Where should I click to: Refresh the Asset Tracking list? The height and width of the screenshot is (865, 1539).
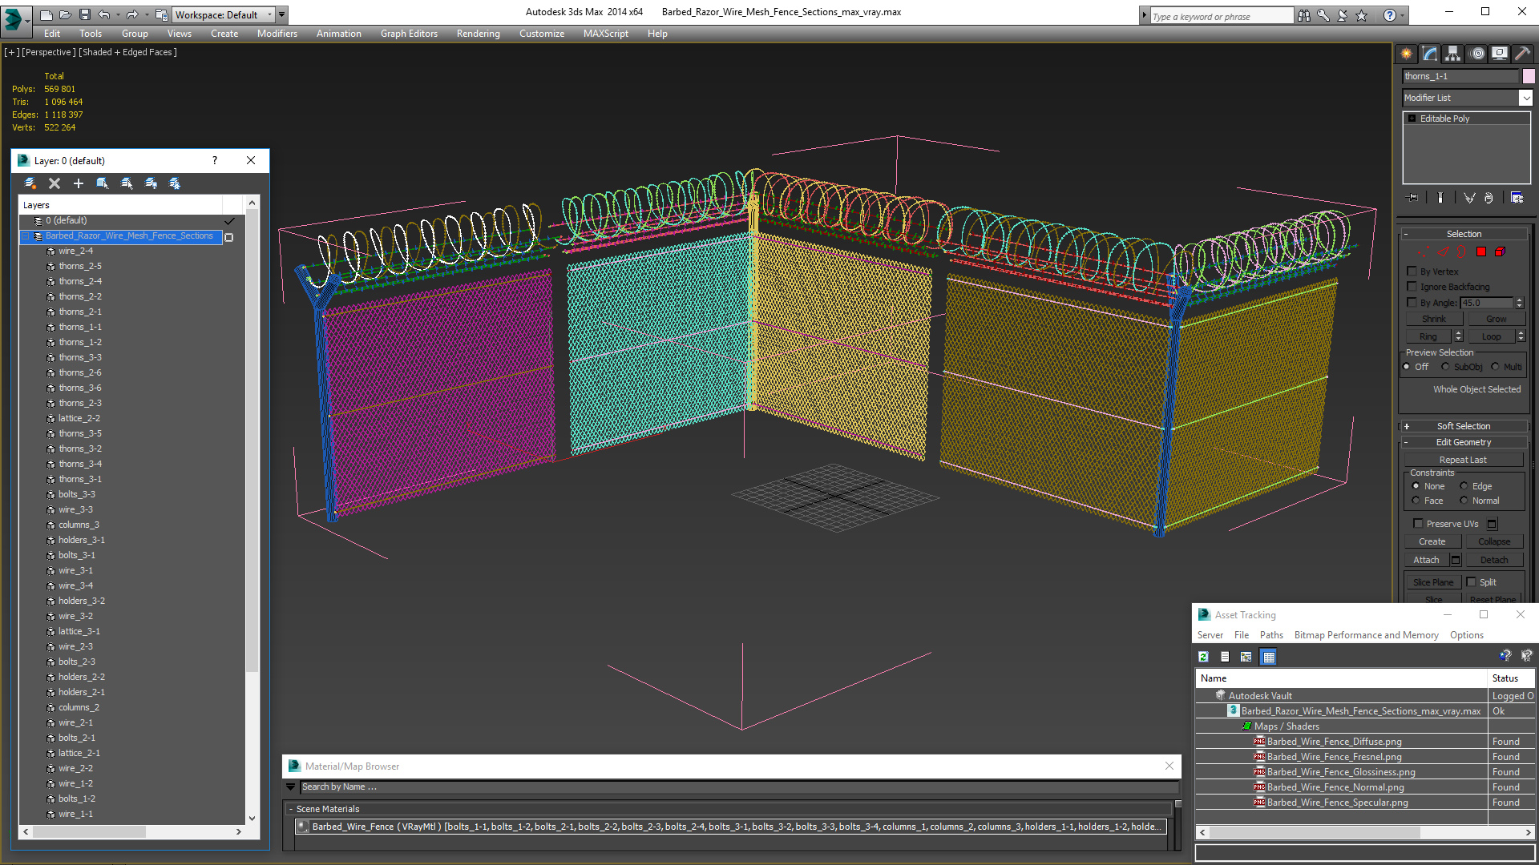[1203, 657]
